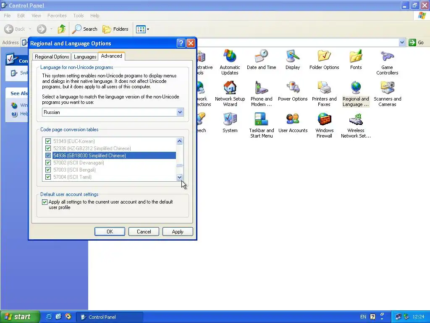Open the Automatic Updates icon
Viewport: 430px width, 323px height.
(x=230, y=62)
